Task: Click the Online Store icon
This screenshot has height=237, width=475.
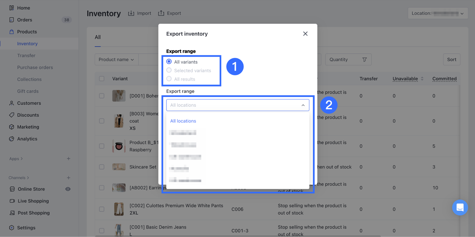Action: tap(12, 189)
